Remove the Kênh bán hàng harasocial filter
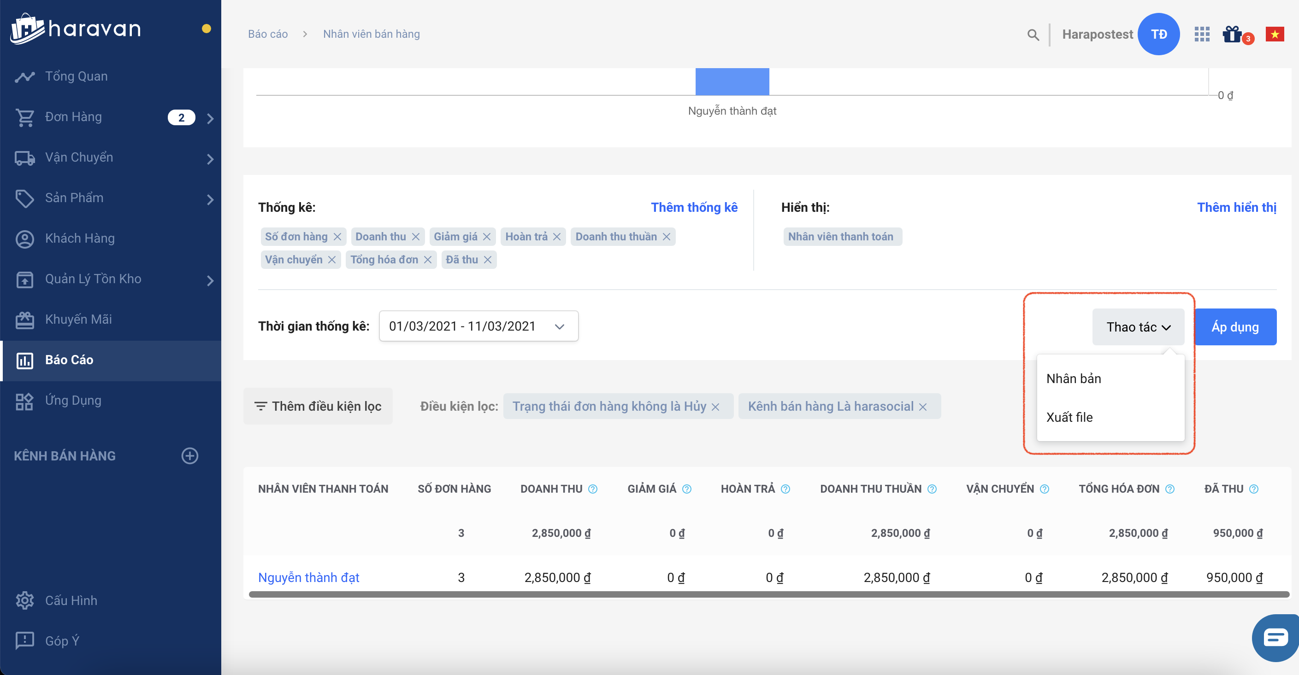 pyautogui.click(x=923, y=407)
